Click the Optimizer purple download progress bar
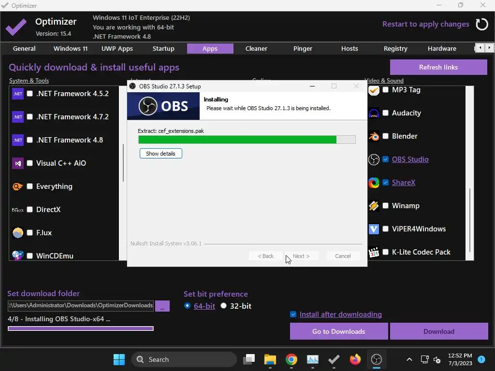The width and height of the screenshot is (495, 371). pyautogui.click(x=81, y=328)
